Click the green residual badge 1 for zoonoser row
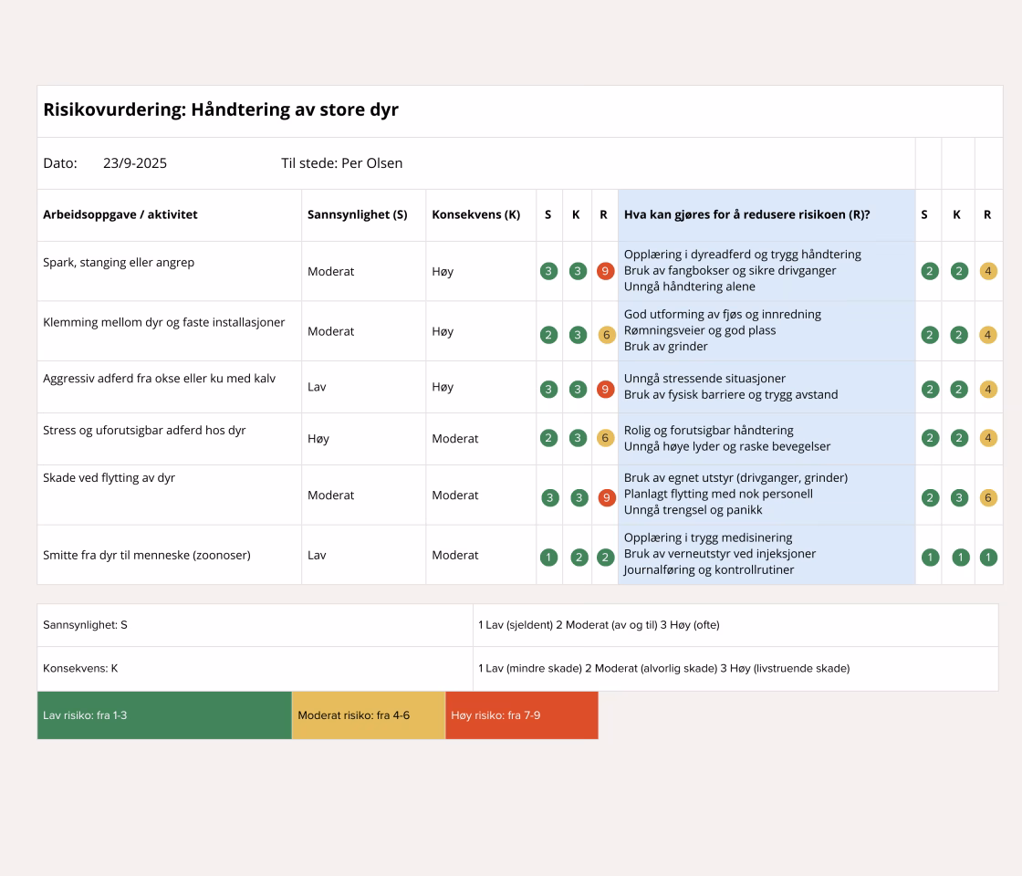This screenshot has width=1022, height=876. coord(988,555)
